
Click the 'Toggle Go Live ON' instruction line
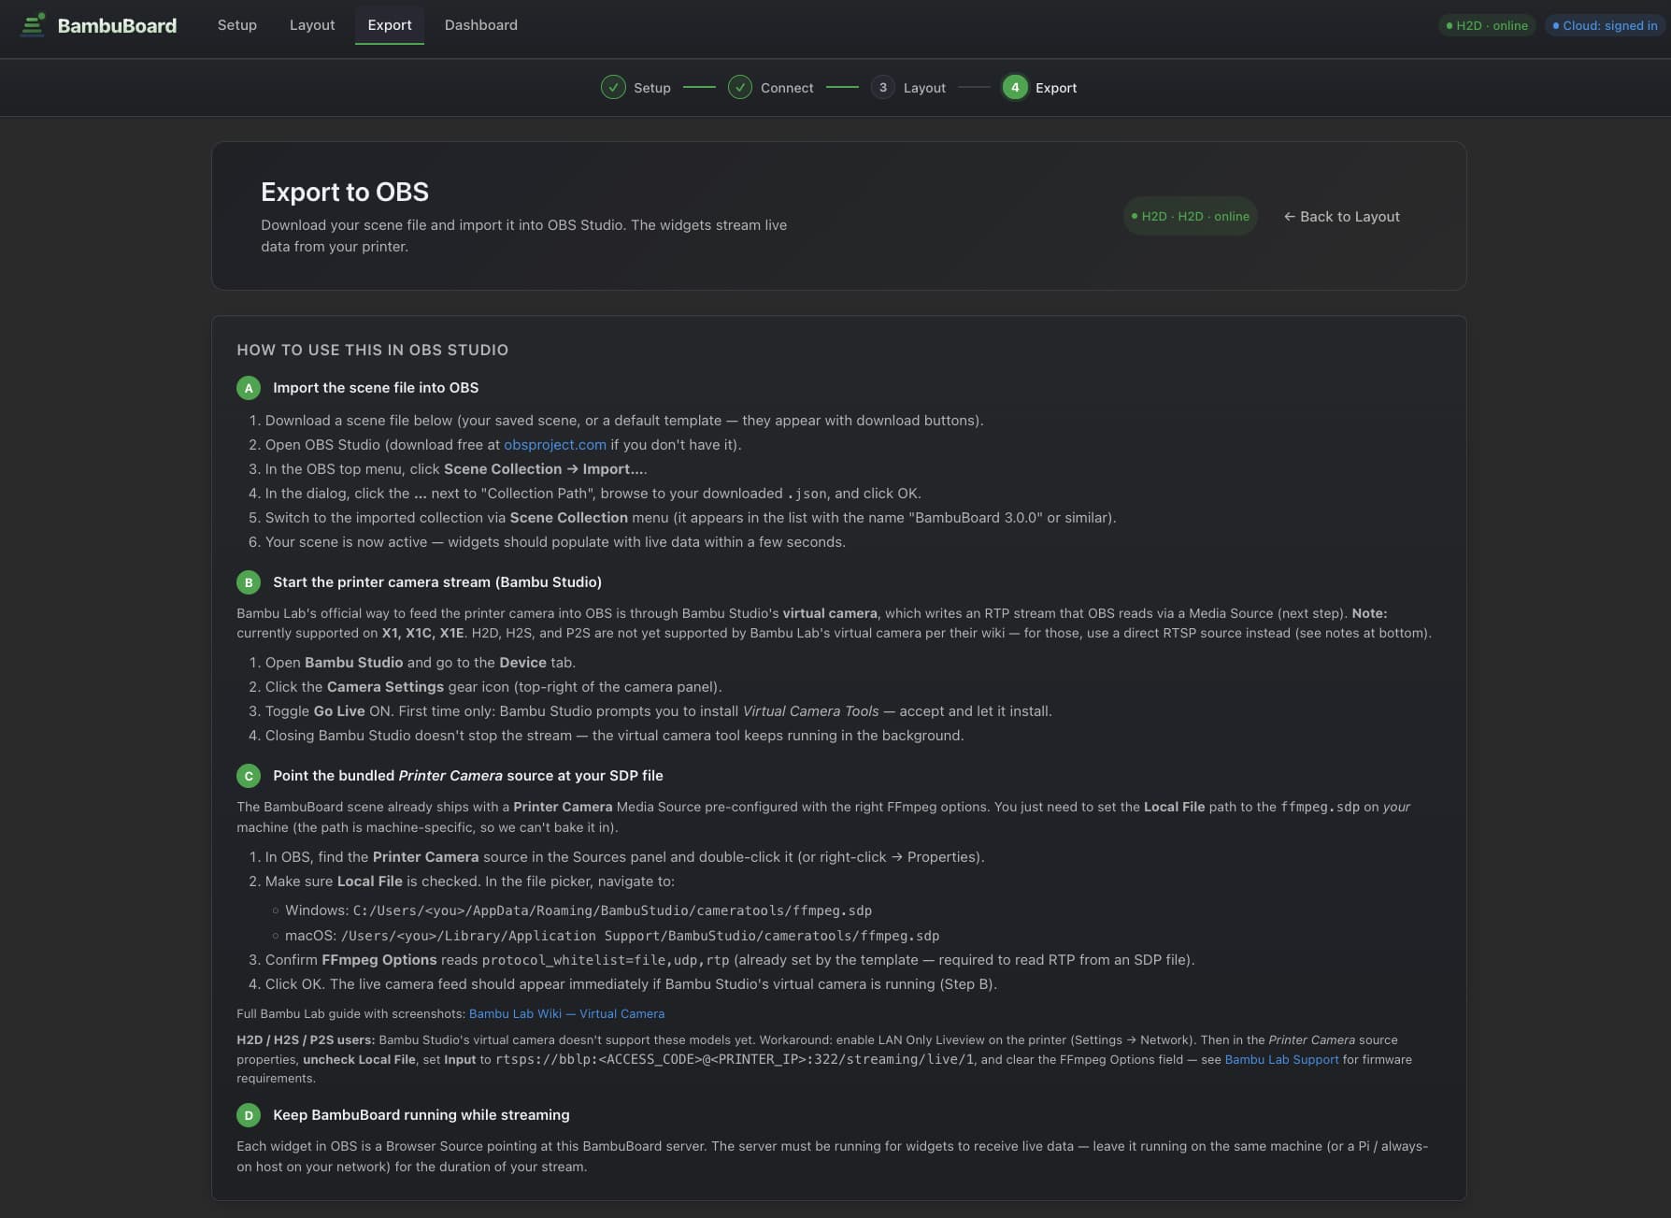[x=659, y=711]
